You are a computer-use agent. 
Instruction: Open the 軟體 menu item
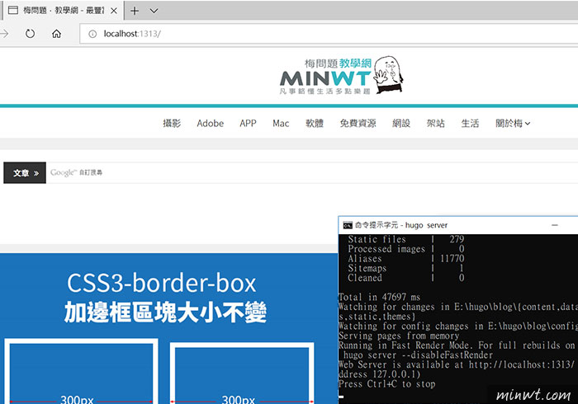315,123
